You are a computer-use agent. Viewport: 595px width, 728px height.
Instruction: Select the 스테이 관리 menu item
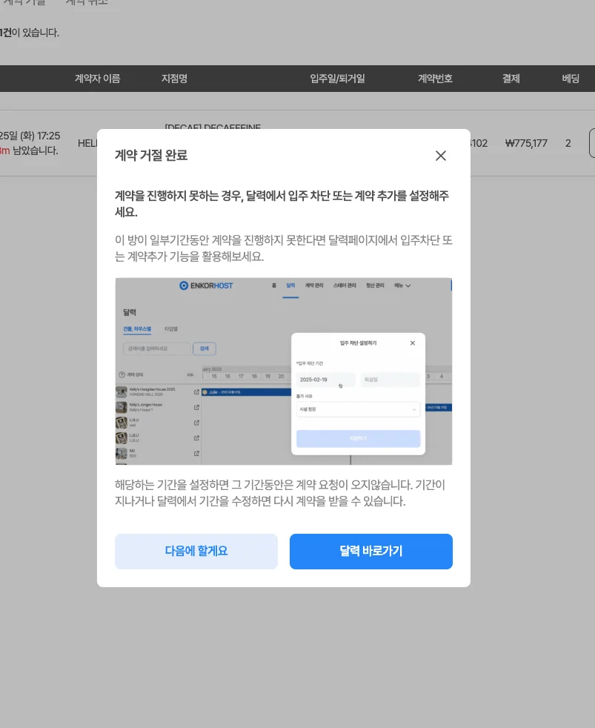pyautogui.click(x=344, y=285)
